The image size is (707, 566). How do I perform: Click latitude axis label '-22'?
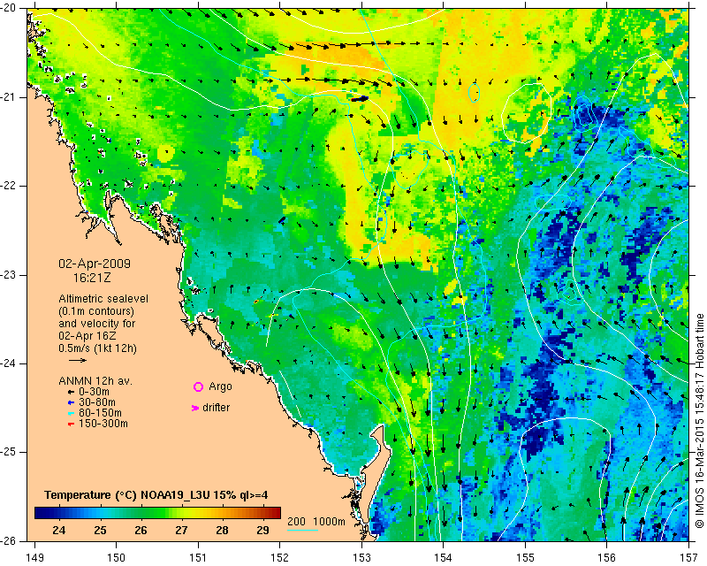click(x=9, y=186)
